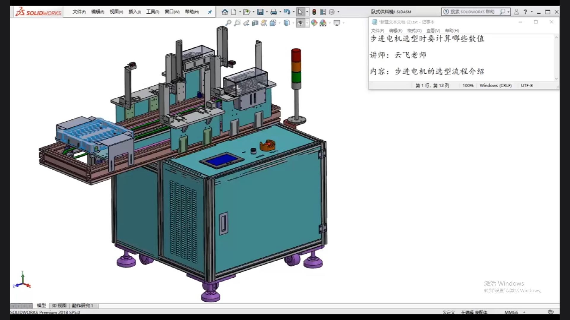Open SOLIDWORKS 编辑(E) menu
This screenshot has width=570, height=320.
point(98,12)
